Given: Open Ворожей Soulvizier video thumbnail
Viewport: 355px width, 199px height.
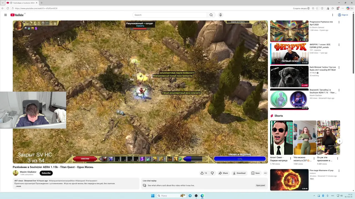Looking at the screenshot, I should [x=289, y=99].
